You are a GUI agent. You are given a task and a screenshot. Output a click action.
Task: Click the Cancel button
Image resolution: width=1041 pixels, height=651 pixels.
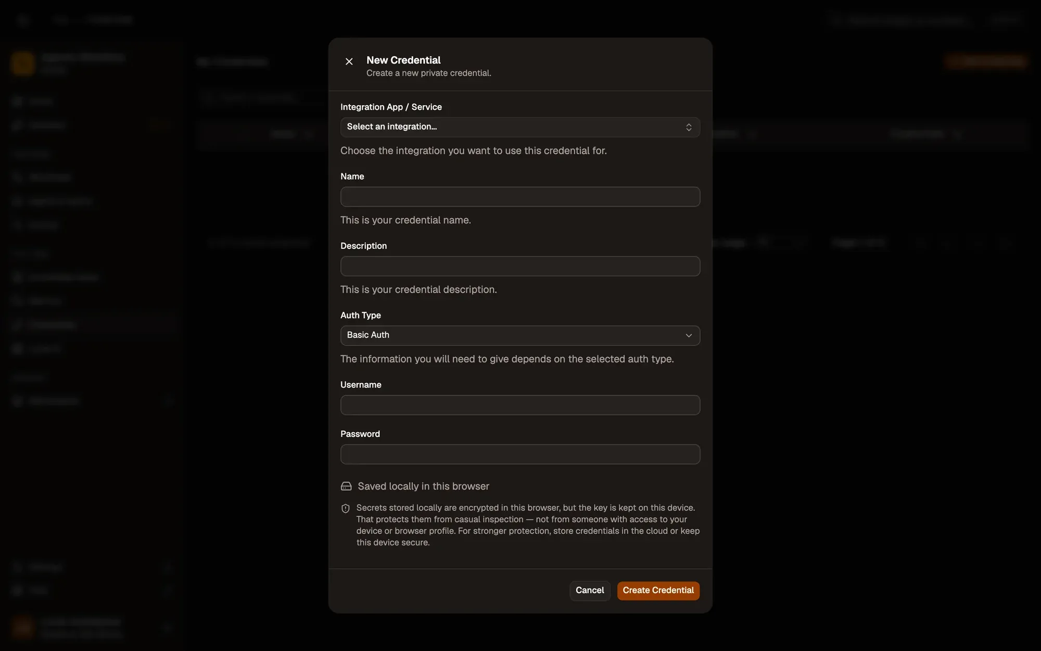590,591
